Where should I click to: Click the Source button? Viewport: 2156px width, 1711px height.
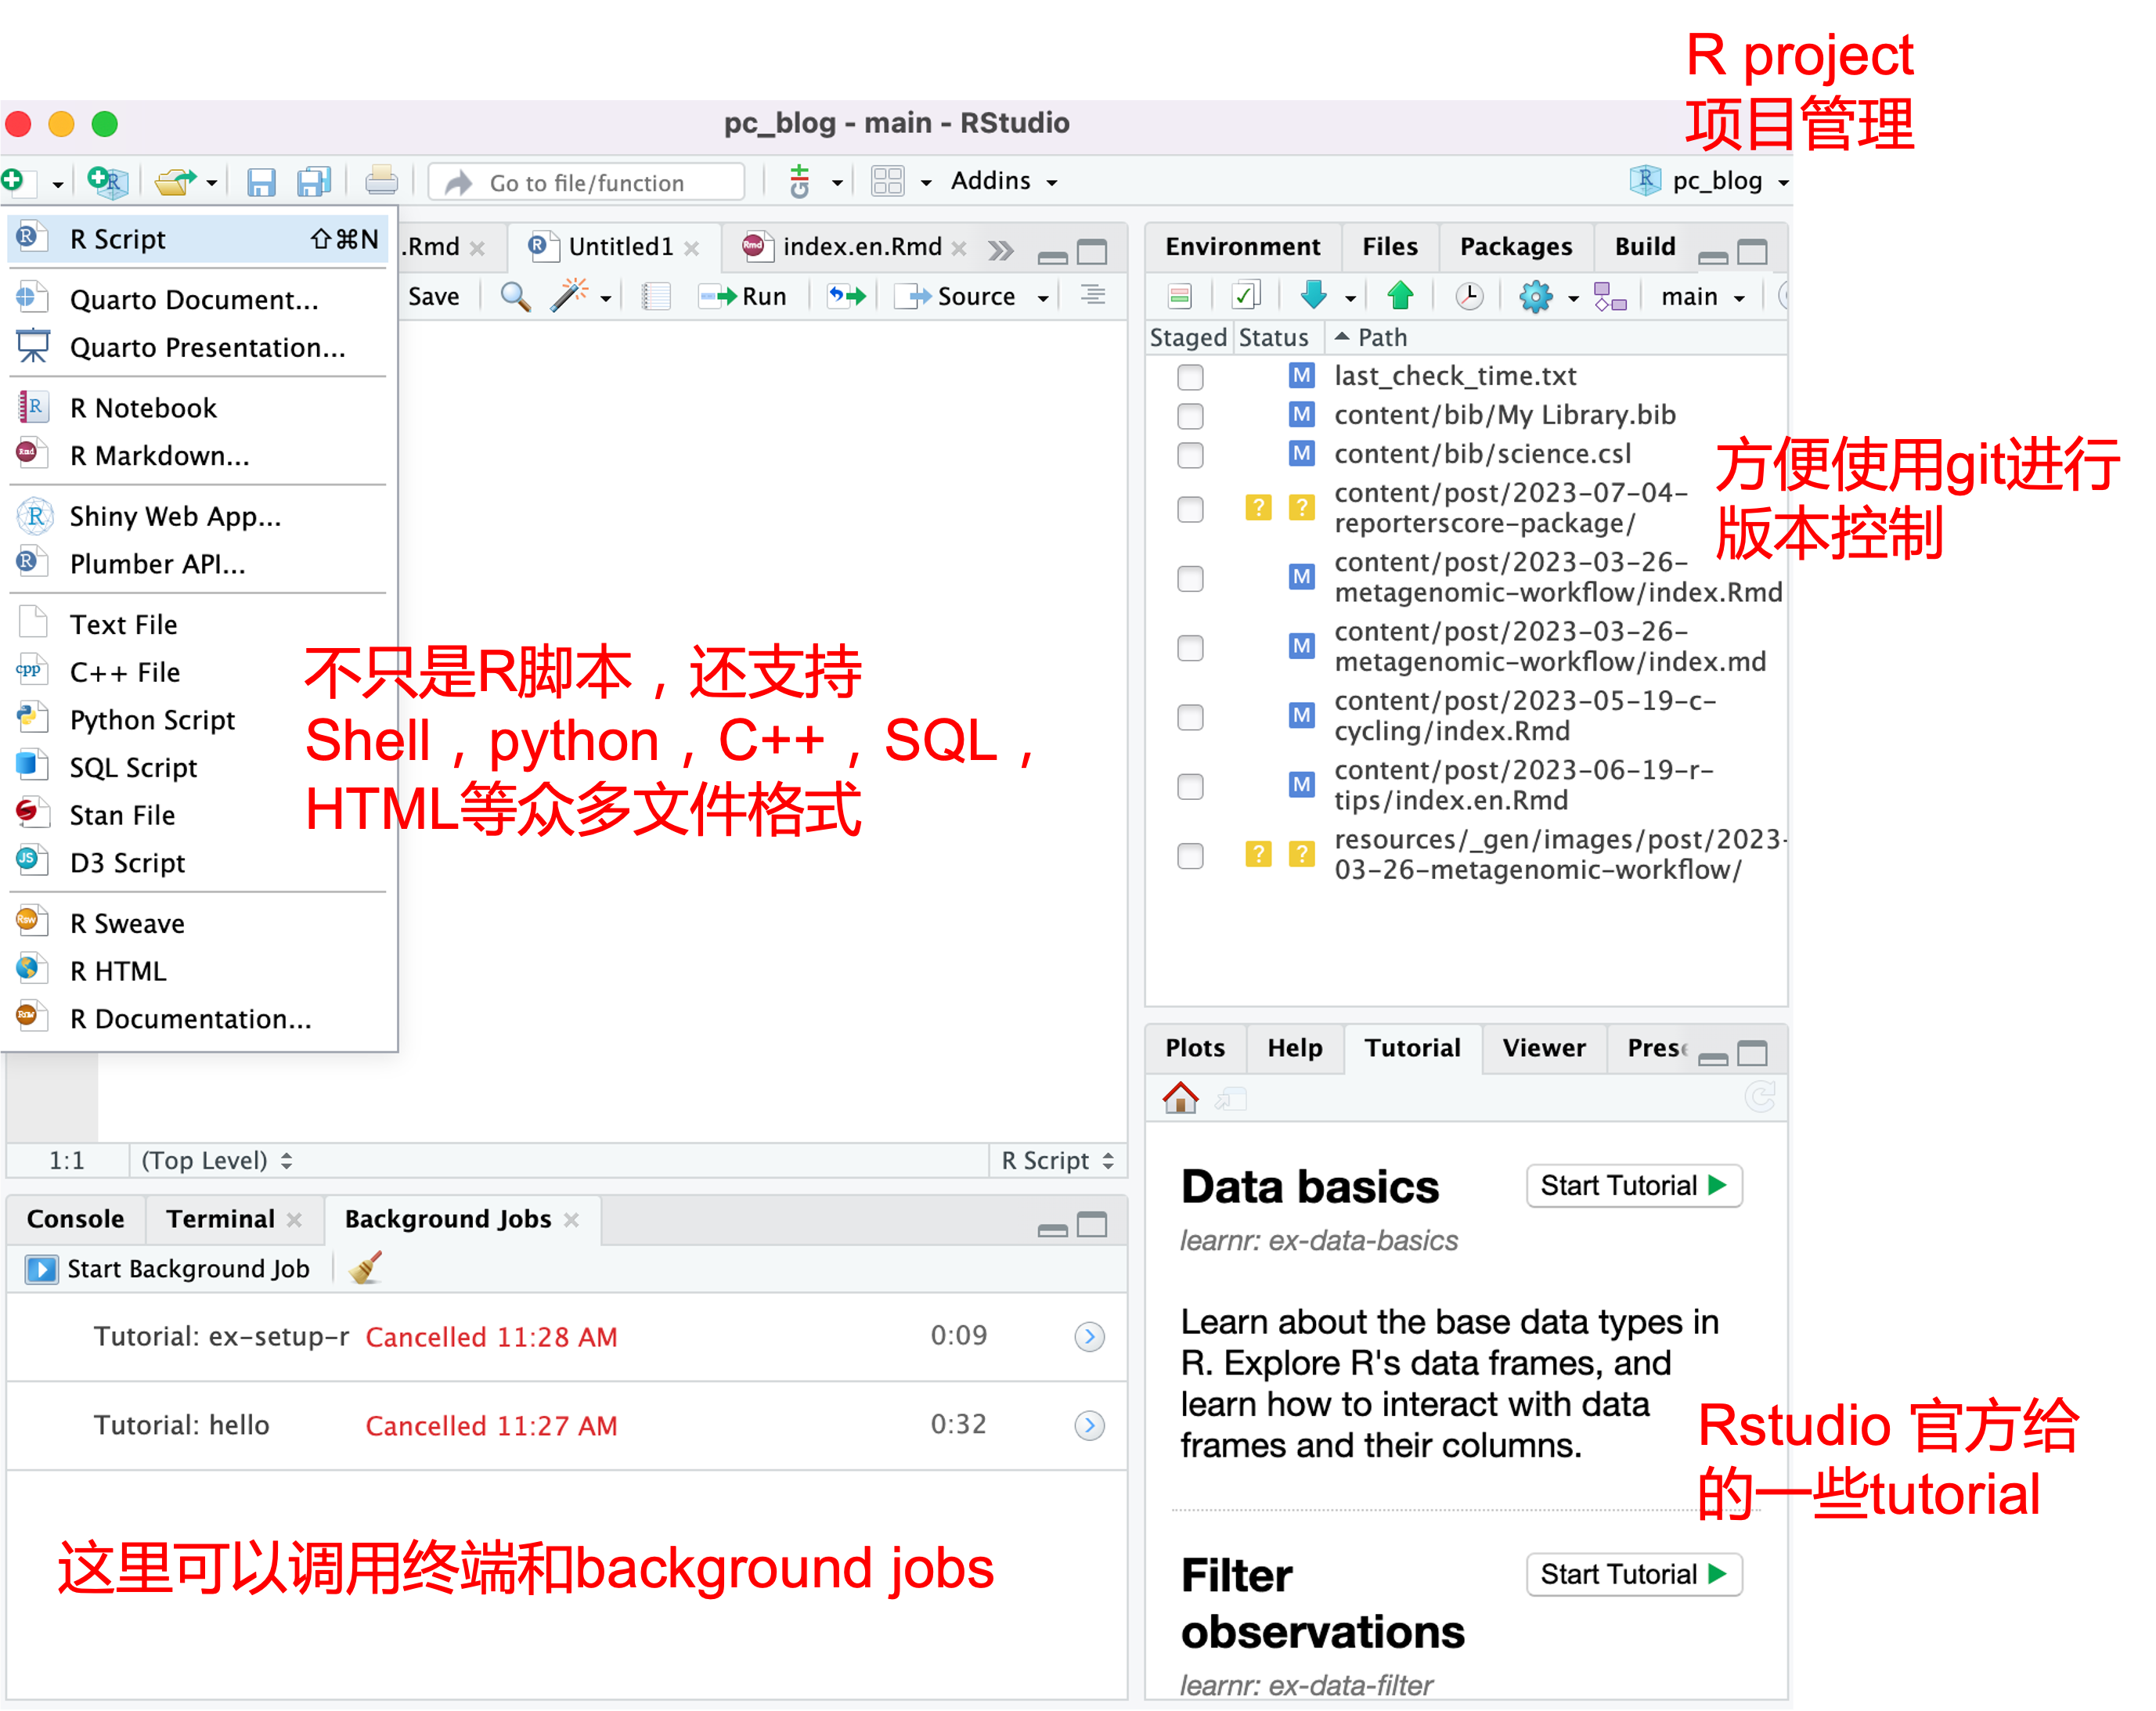pos(956,296)
